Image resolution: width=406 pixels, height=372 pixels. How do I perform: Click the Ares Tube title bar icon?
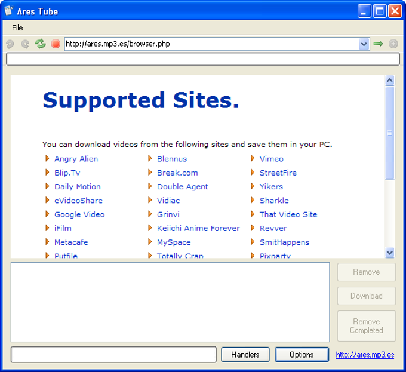[x=9, y=11]
